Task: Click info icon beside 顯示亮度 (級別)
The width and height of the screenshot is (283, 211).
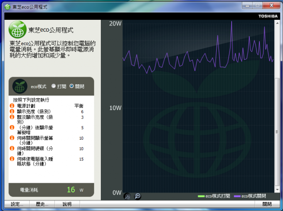Action: click(x=12, y=111)
